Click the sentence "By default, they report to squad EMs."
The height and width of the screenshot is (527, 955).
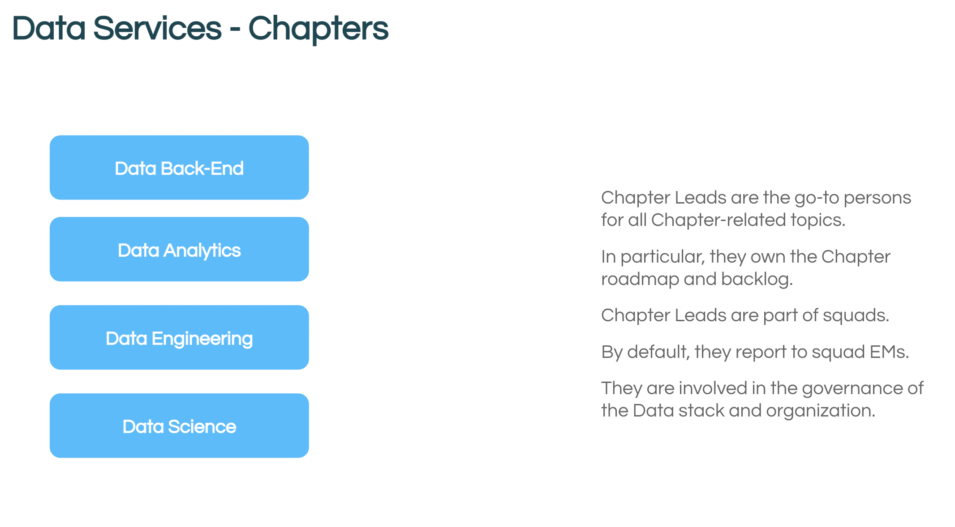[755, 352]
